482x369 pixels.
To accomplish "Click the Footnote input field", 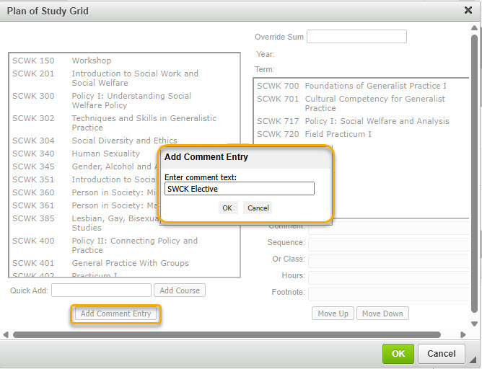I will tap(388, 294).
